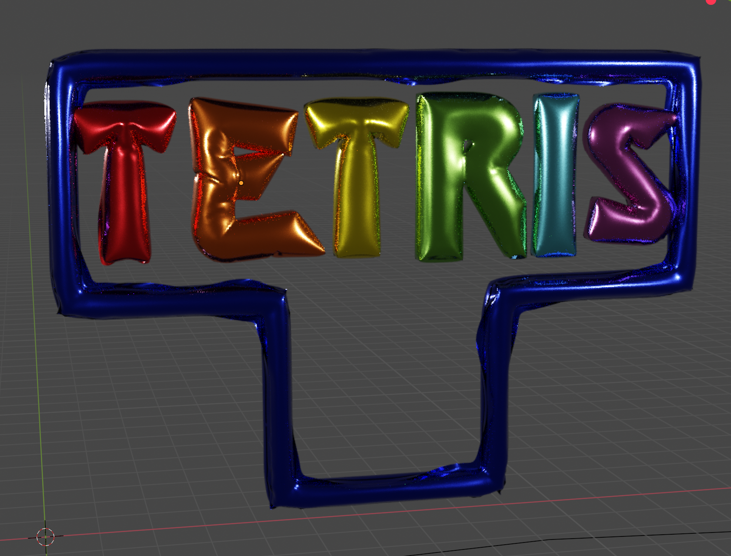The width and height of the screenshot is (731, 556).
Task: Select the purple balloon letter S object
Action: (x=631, y=174)
